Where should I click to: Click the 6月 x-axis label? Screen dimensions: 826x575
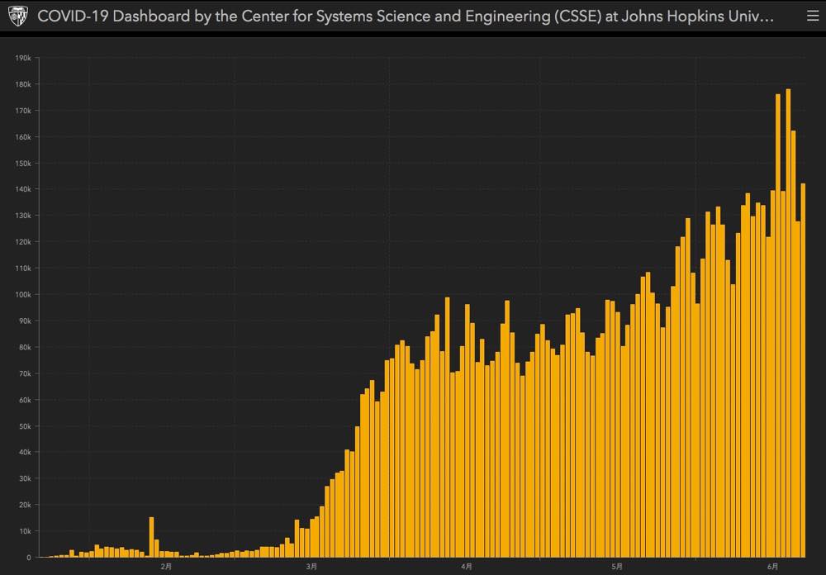[772, 567]
